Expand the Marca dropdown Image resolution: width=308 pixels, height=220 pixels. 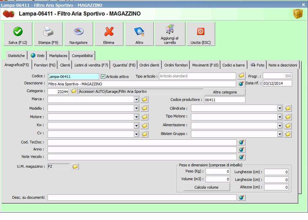(x=136, y=100)
